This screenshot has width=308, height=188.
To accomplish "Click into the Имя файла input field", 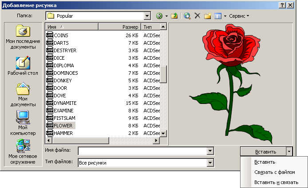I will click(x=142, y=151).
